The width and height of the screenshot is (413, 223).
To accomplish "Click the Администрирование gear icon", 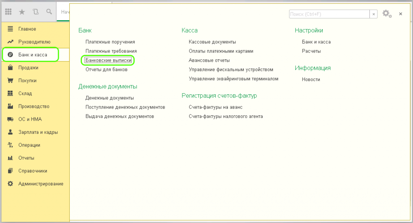I will pos(10,184).
